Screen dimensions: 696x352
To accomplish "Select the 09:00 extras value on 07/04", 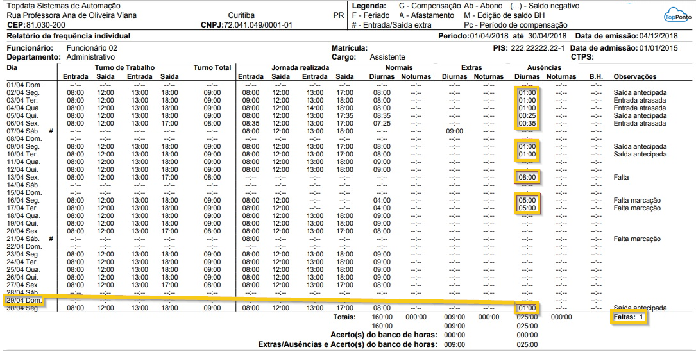I will [454, 131].
